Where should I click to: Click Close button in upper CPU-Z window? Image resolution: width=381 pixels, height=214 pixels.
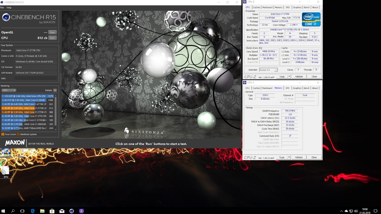[314, 77]
